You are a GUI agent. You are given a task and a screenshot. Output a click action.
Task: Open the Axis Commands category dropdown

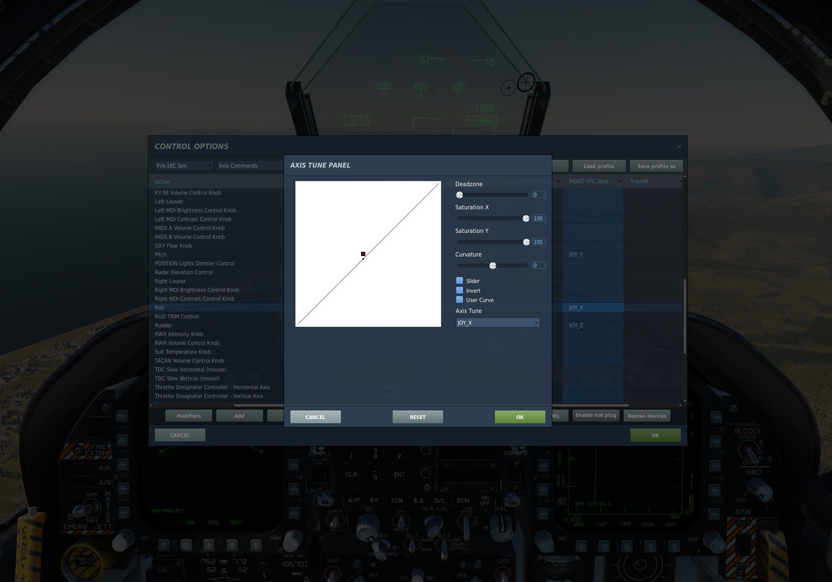250,166
